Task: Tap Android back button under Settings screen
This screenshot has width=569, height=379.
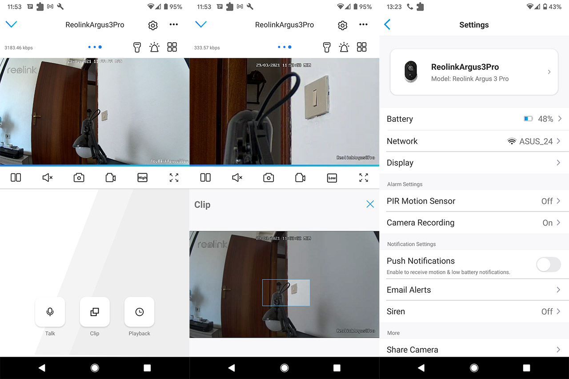Action: point(421,368)
